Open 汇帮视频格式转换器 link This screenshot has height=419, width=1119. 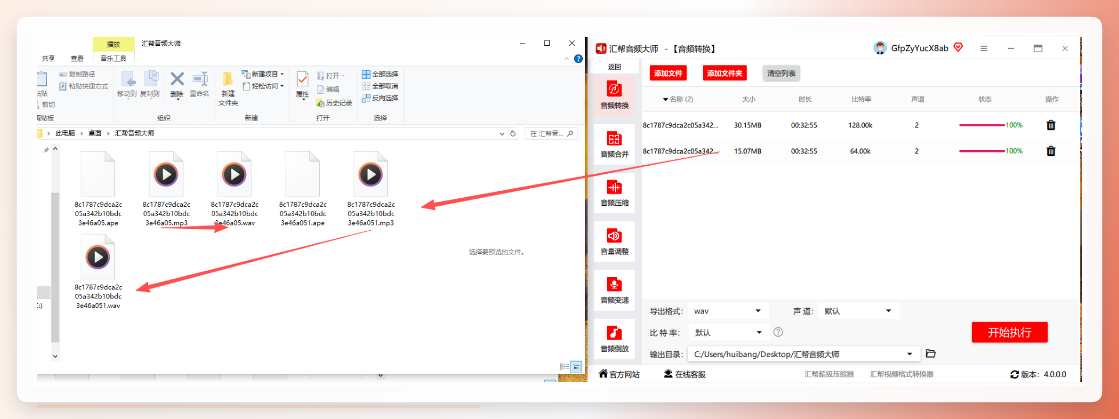click(901, 374)
